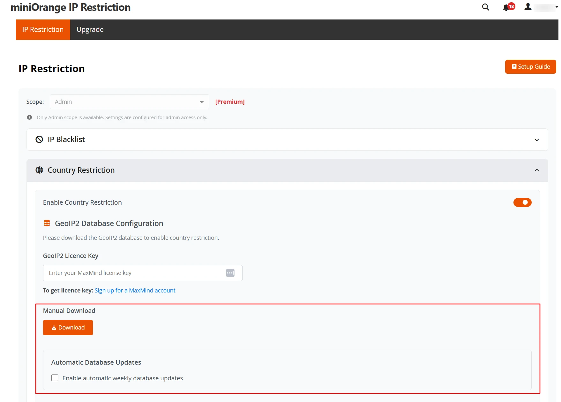The width and height of the screenshot is (561, 402).
Task: Open account dropdown arrow at top right
Action: tap(557, 7)
